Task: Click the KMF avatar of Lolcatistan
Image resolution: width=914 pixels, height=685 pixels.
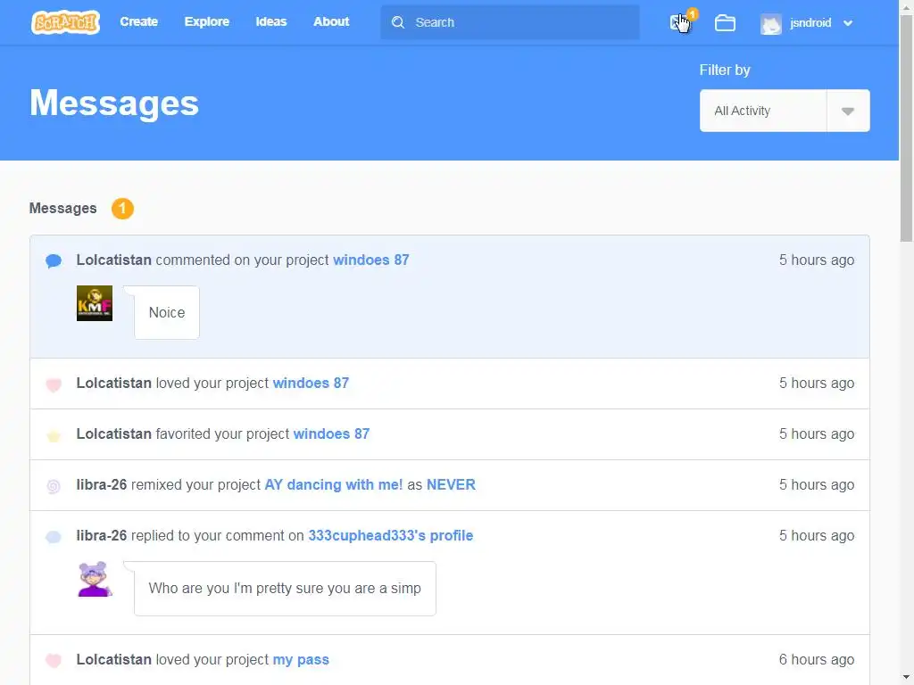Action: click(x=95, y=303)
